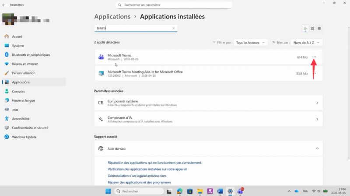
Task: Click the Comptes sidebar icon
Action: [7, 91]
